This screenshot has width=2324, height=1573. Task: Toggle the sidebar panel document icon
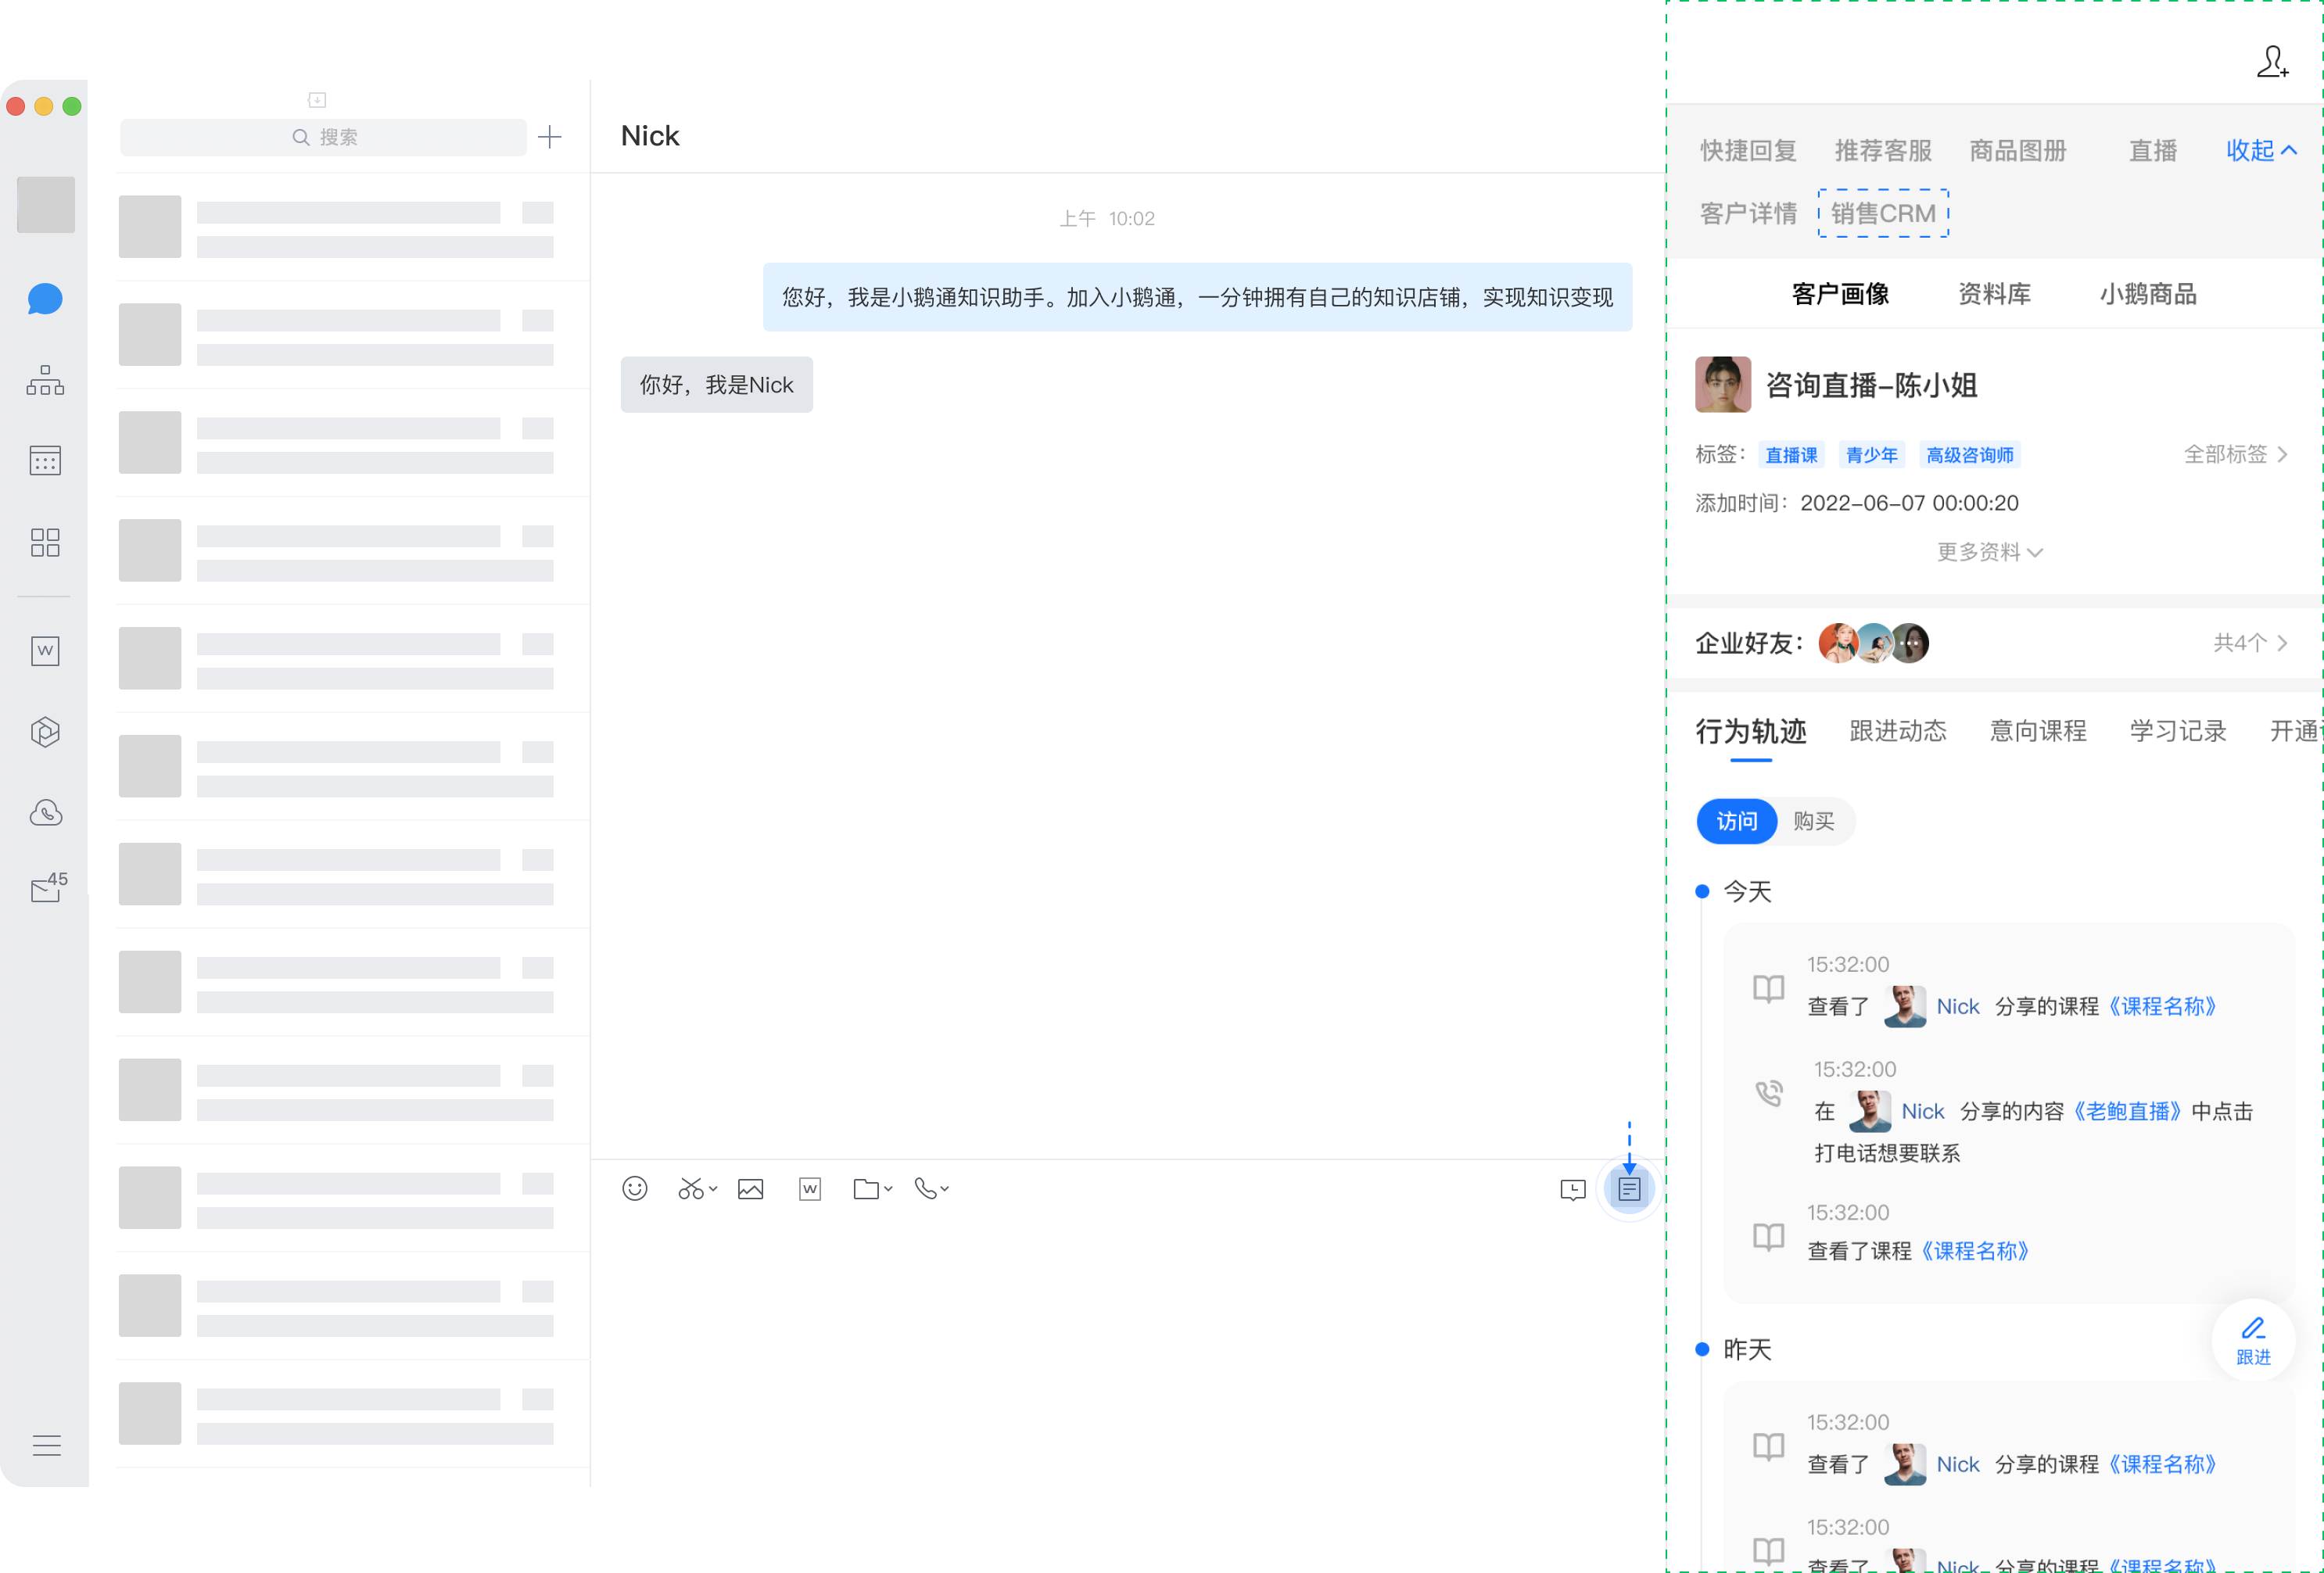pos(1628,1189)
